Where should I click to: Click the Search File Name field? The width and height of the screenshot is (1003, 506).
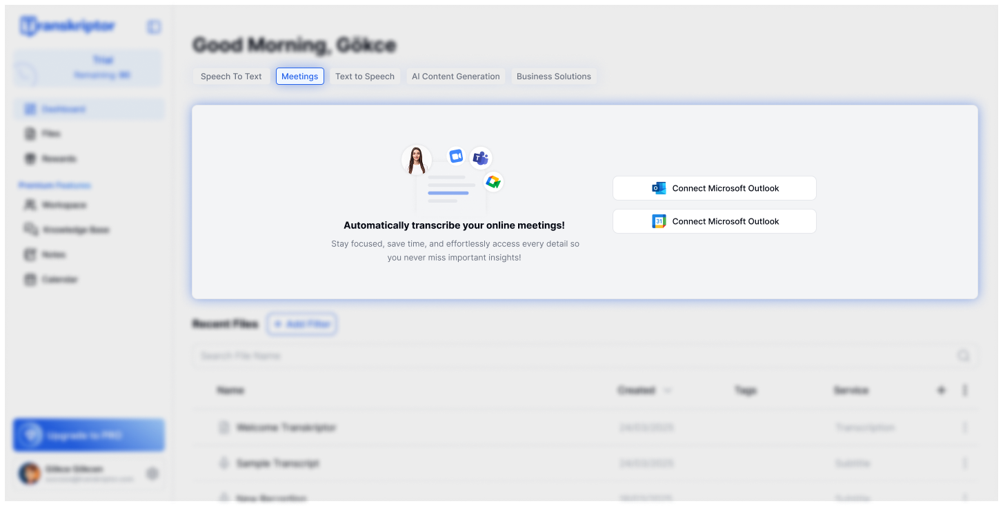pos(585,356)
